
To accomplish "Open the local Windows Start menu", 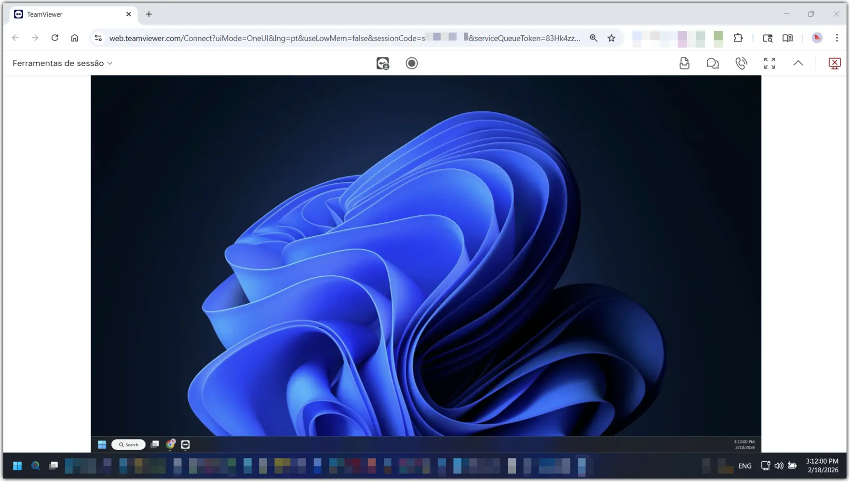I will click(x=17, y=466).
